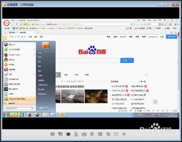The image size is (182, 142).
Task: Click the Start menu search programs field
Action: pyautogui.click(x=19, y=108)
